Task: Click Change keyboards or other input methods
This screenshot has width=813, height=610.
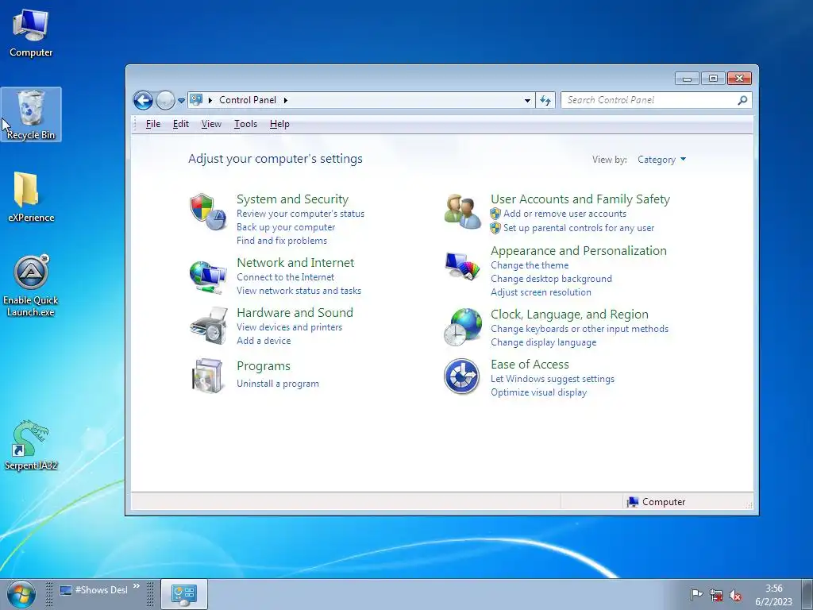Action: coord(579,329)
